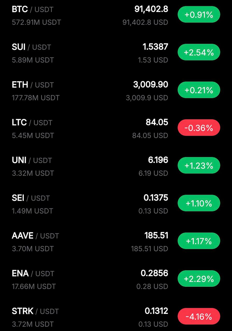Screen dimensions: 232x331
Task: Tap the +0.91% change badge for BTC
Action: pyautogui.click(x=199, y=15)
